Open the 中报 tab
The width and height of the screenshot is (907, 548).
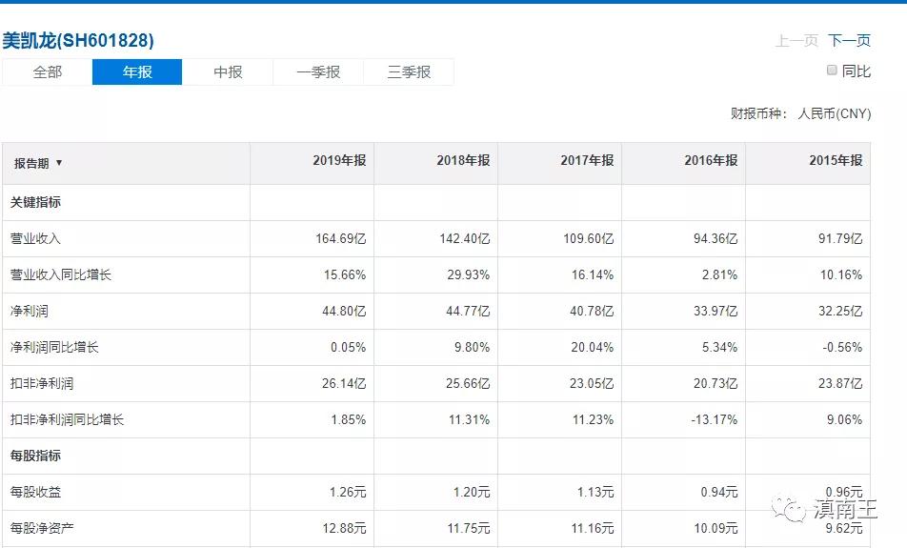pyautogui.click(x=228, y=71)
